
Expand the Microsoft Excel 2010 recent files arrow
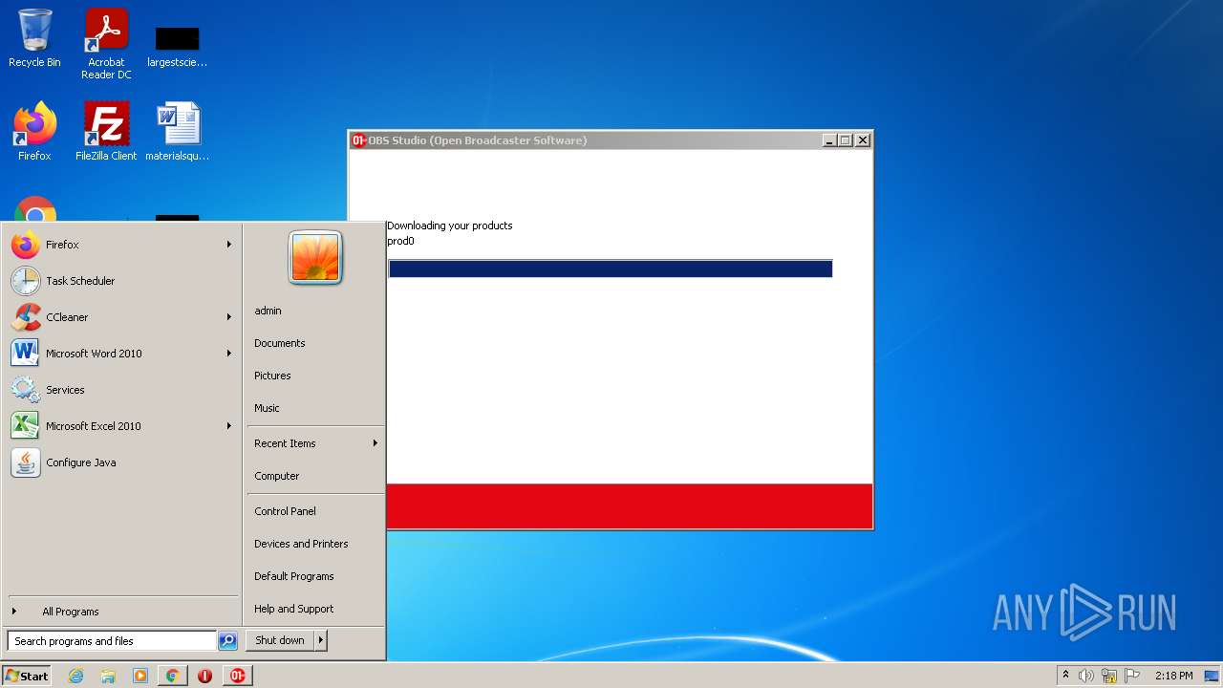(229, 426)
